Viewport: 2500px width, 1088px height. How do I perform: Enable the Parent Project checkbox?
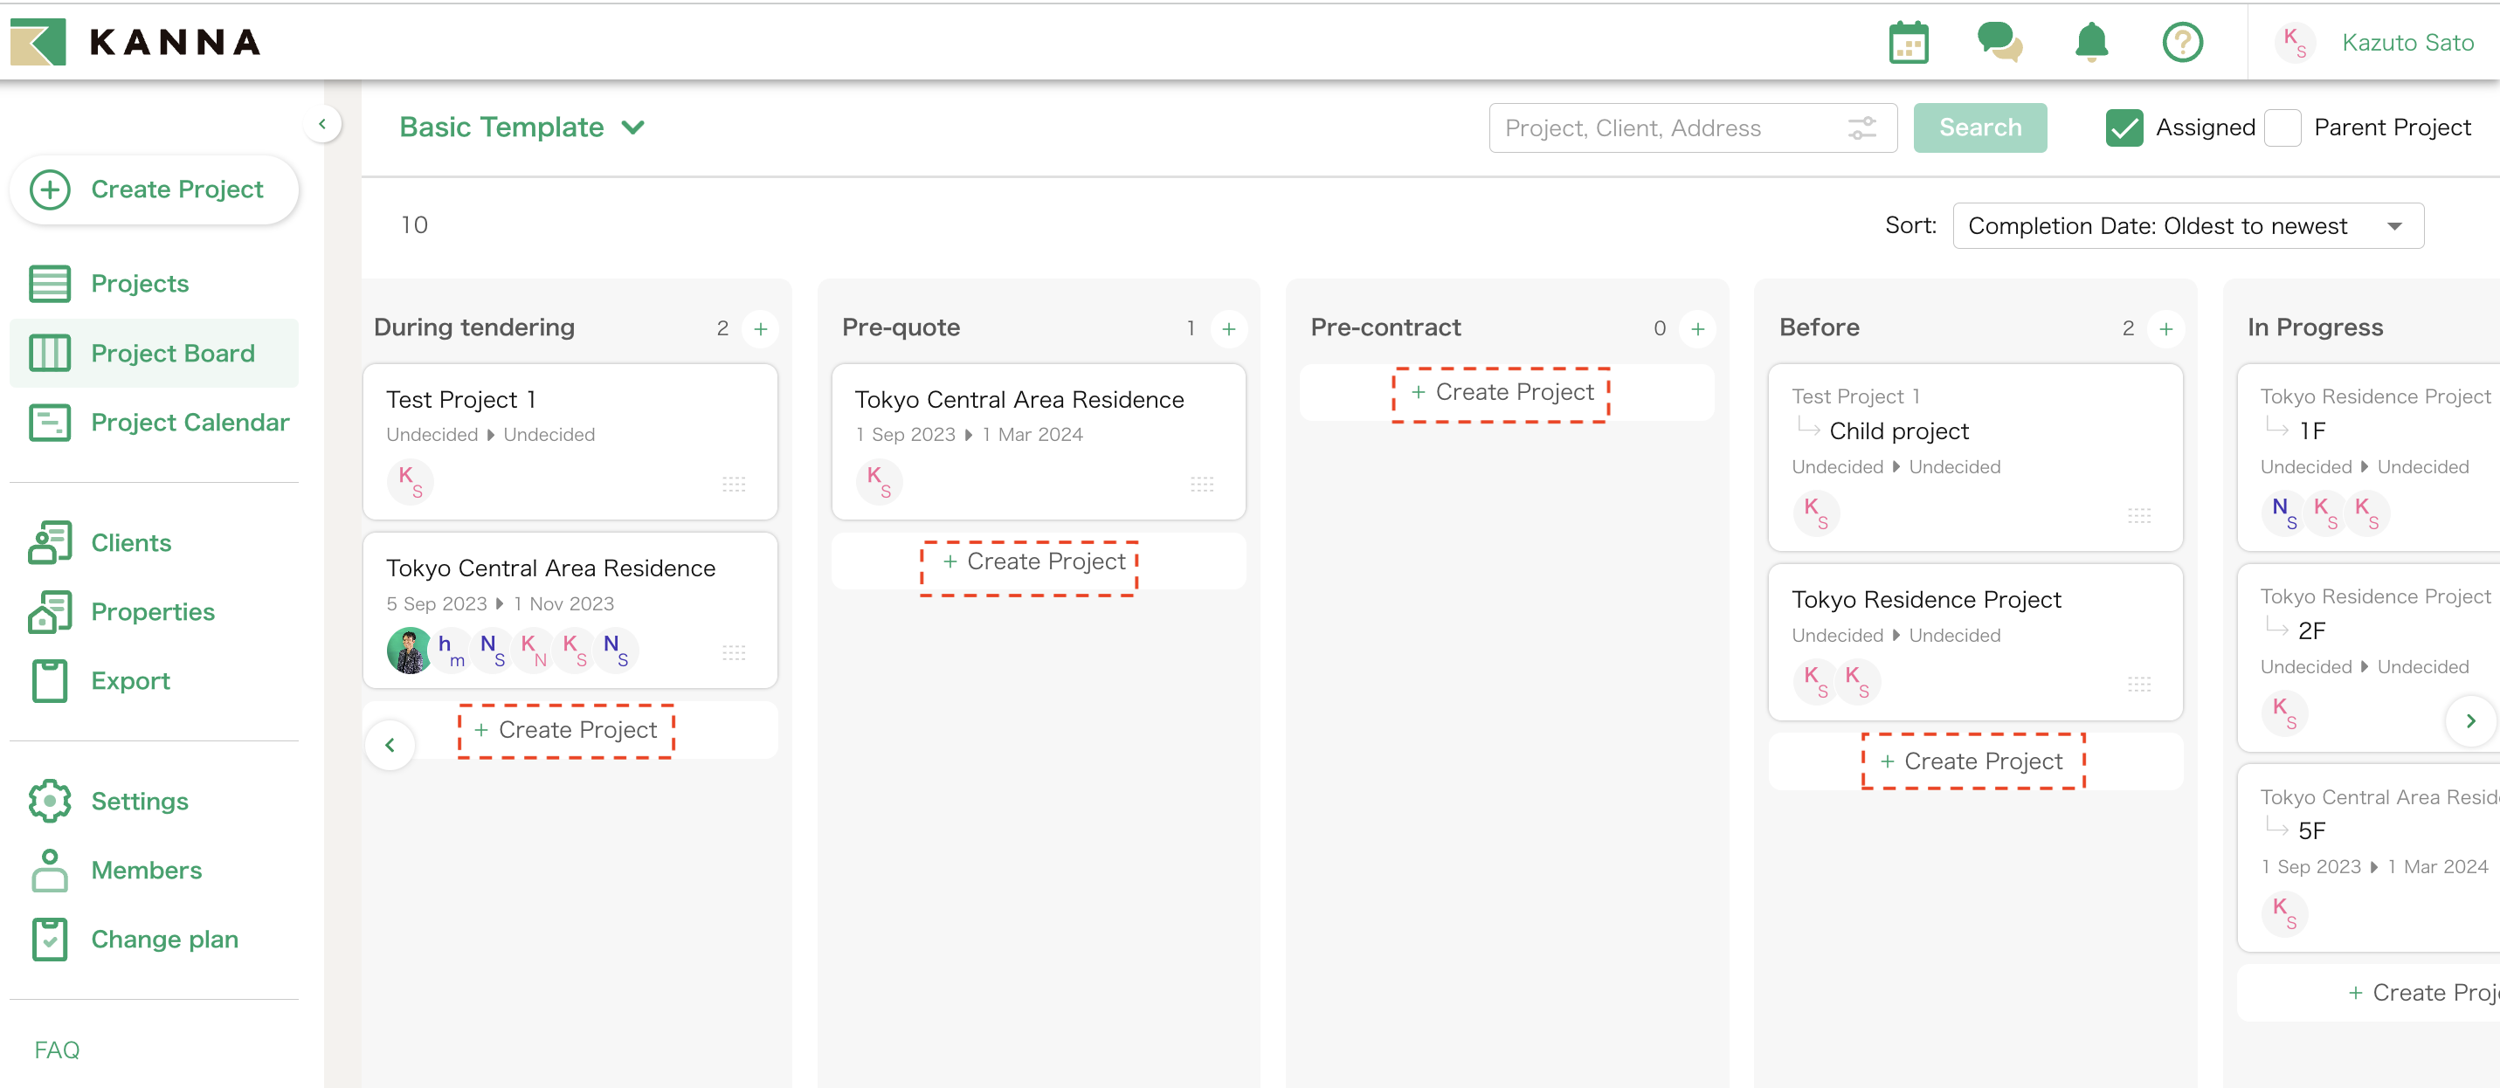pos(2282,128)
